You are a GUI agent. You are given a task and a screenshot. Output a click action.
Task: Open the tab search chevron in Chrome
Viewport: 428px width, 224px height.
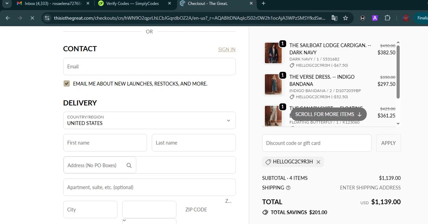7,3
